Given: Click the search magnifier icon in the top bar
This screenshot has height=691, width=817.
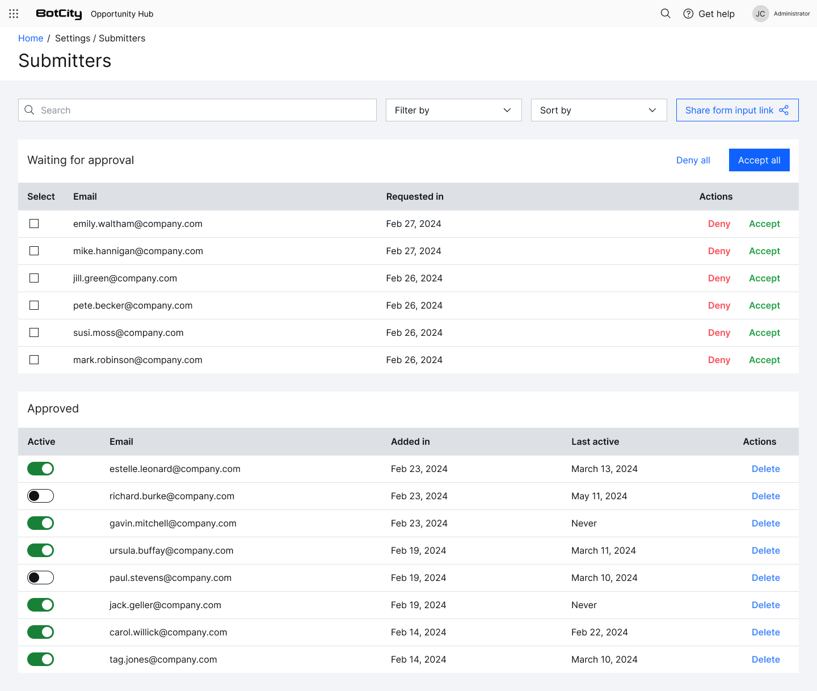Looking at the screenshot, I should [x=665, y=14].
